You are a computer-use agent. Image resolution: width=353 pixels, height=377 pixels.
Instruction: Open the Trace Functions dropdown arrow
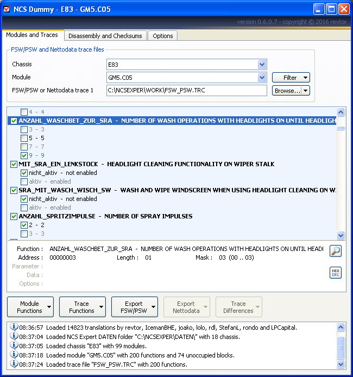click(x=101, y=307)
